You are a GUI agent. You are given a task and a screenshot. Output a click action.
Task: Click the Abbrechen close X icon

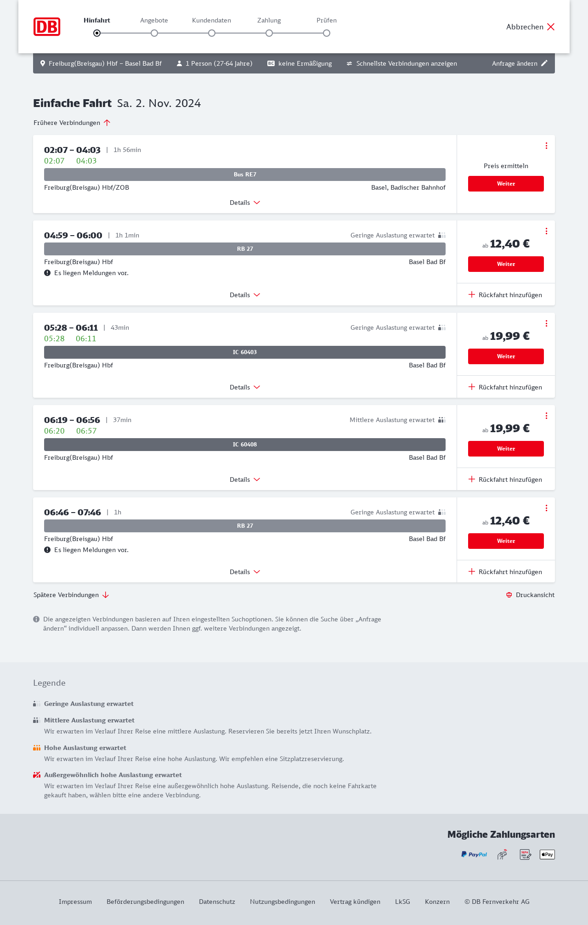551,27
